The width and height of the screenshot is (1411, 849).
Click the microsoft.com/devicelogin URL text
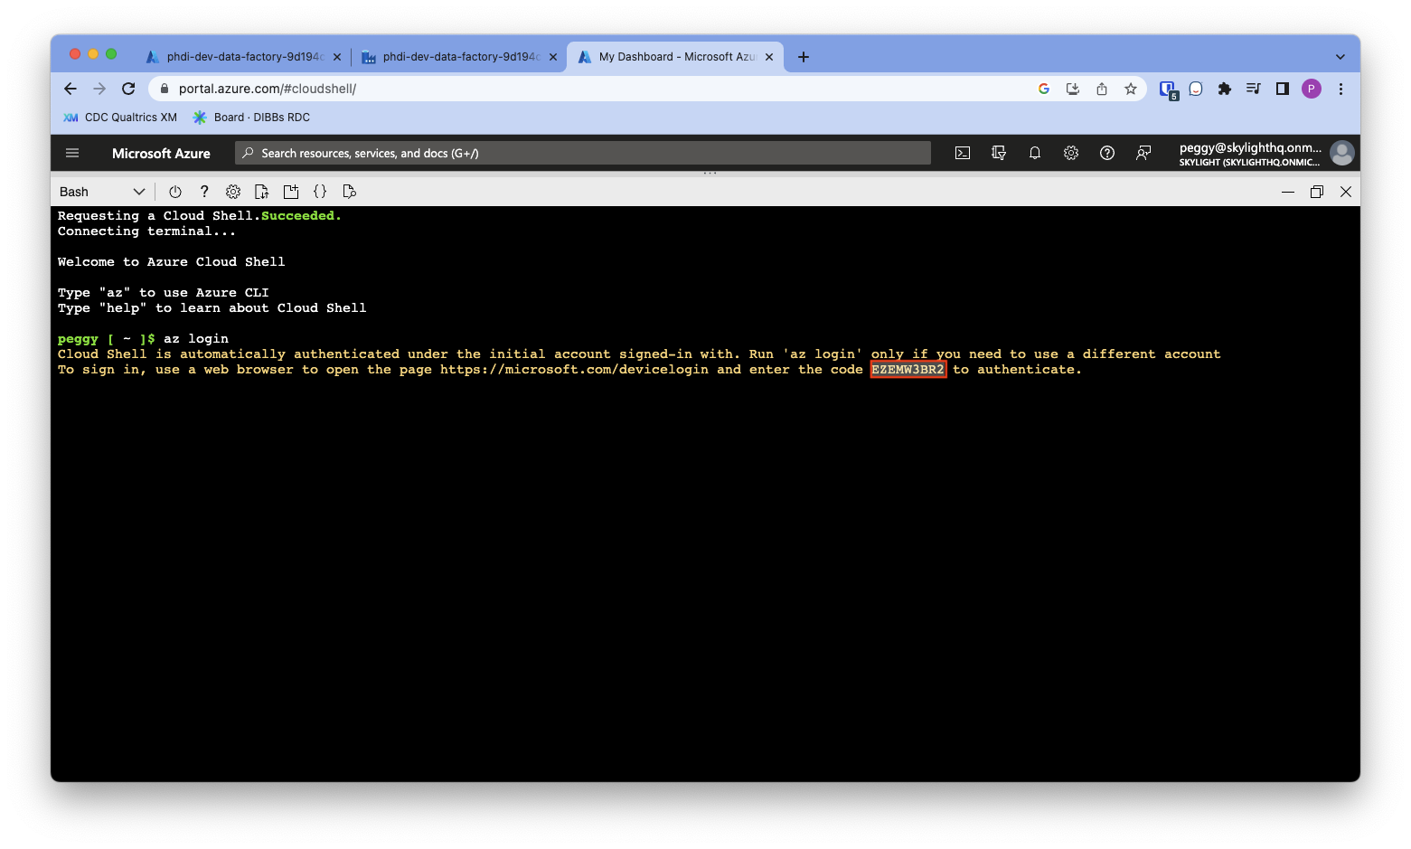[x=574, y=370]
